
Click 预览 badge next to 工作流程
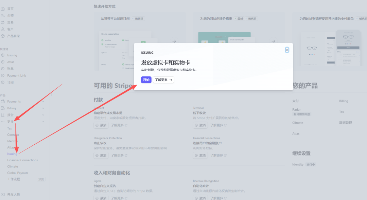pos(41,179)
